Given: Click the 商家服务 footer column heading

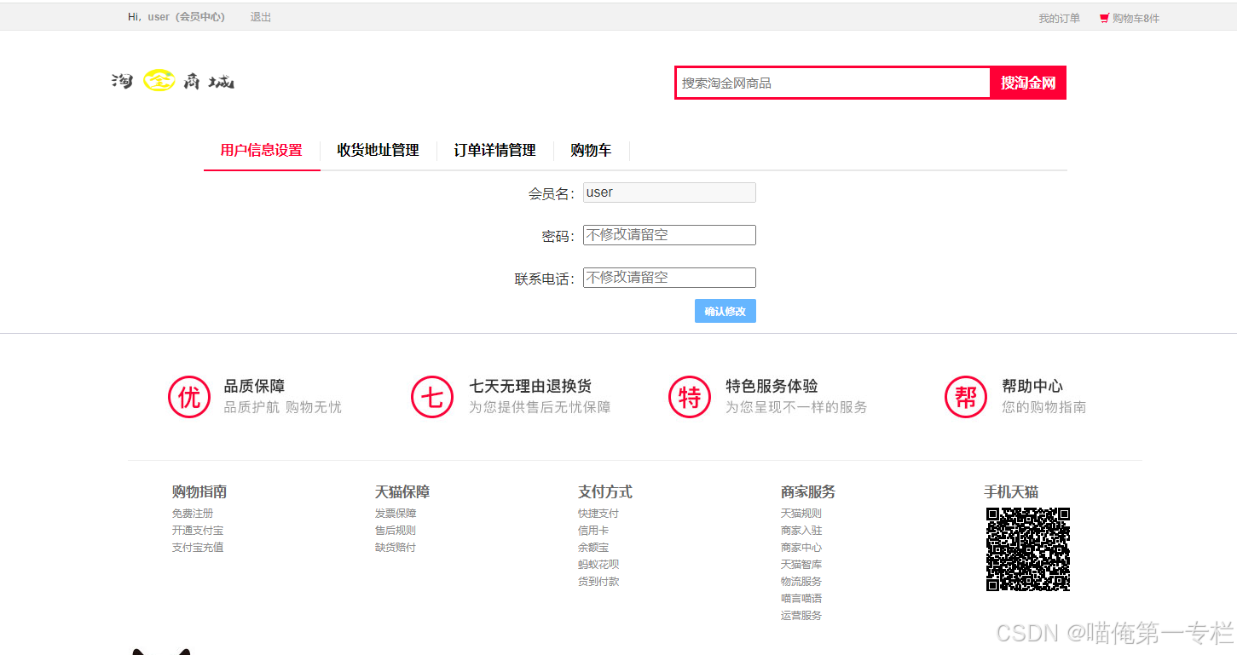Looking at the screenshot, I should point(808,492).
